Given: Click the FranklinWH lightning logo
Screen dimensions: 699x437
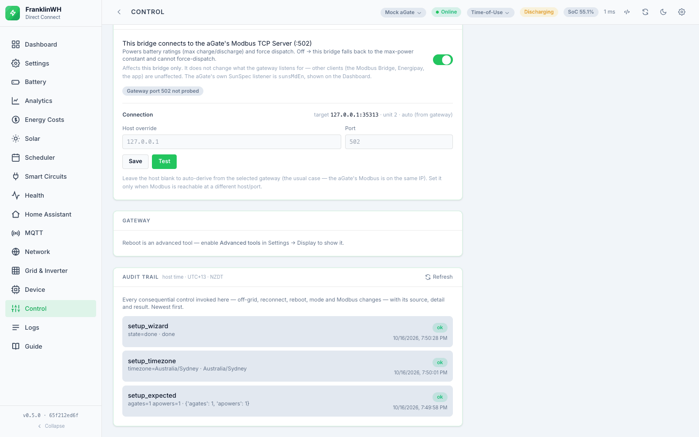Looking at the screenshot, I should click(x=13, y=13).
